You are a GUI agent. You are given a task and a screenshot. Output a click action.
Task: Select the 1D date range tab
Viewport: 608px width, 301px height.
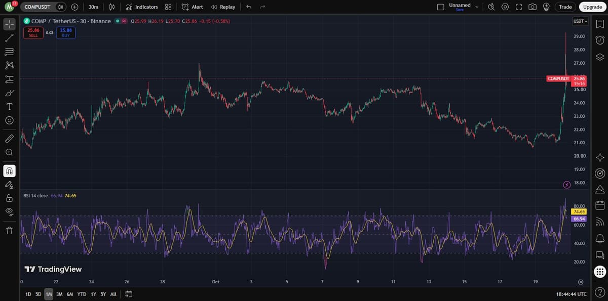pyautogui.click(x=28, y=294)
